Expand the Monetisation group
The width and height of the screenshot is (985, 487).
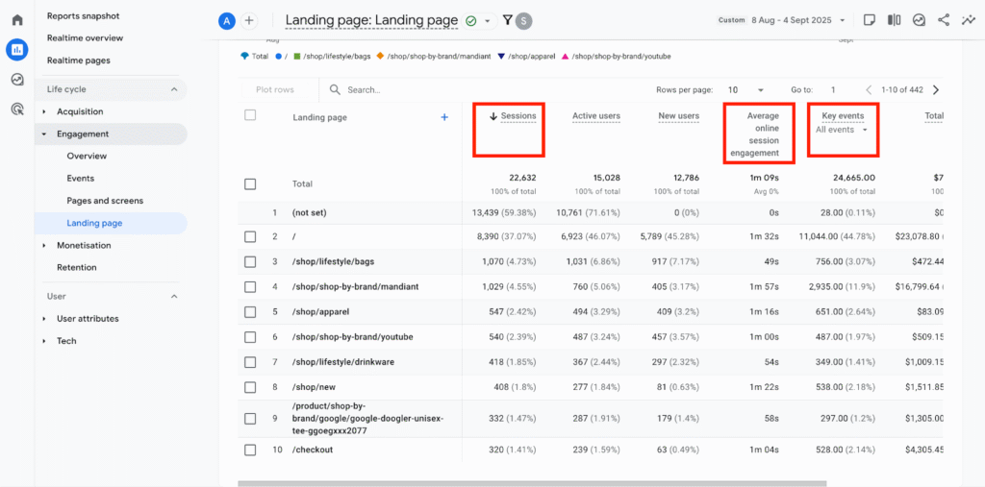pos(44,245)
